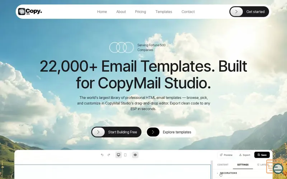Click Start Building Free button label

122,132
